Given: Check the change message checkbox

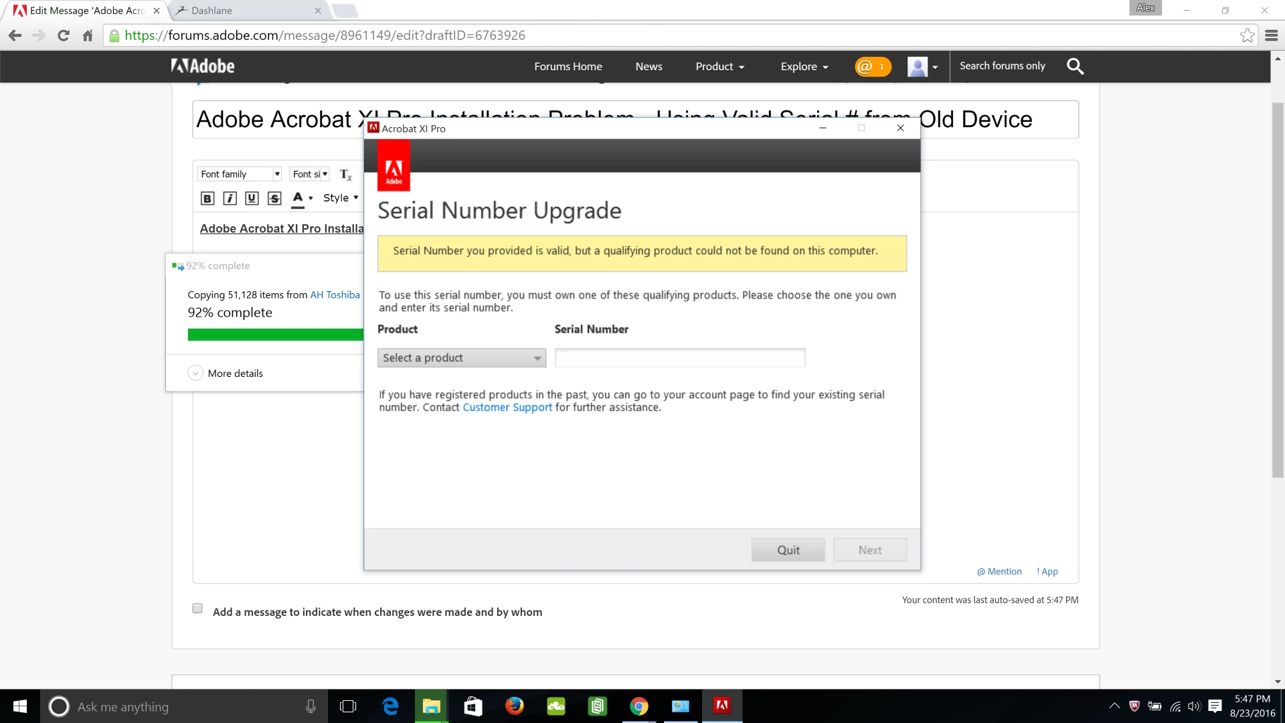Looking at the screenshot, I should (197, 609).
